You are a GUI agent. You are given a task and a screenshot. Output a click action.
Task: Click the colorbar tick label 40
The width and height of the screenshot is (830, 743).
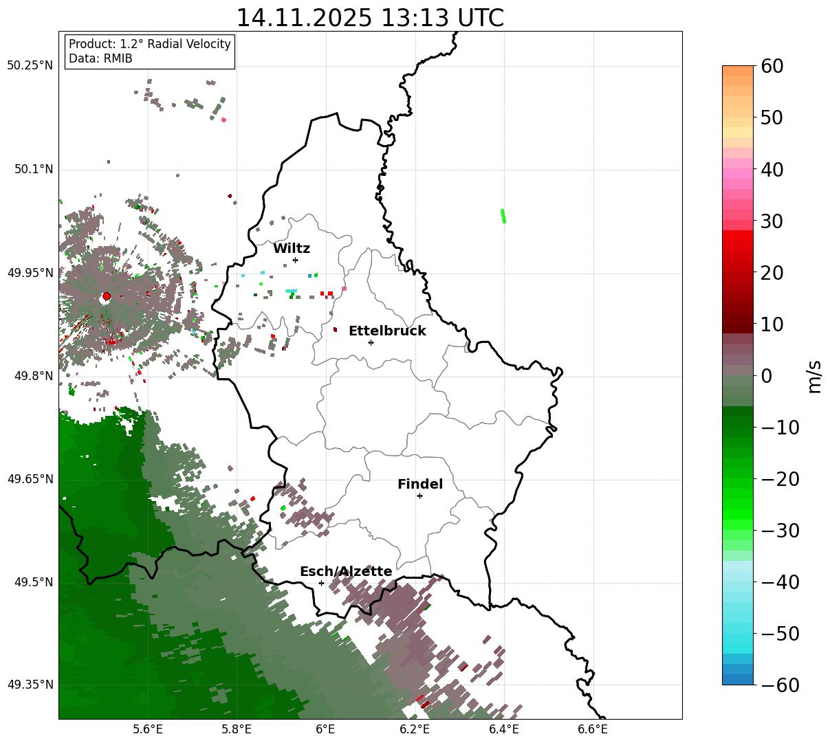(x=772, y=169)
